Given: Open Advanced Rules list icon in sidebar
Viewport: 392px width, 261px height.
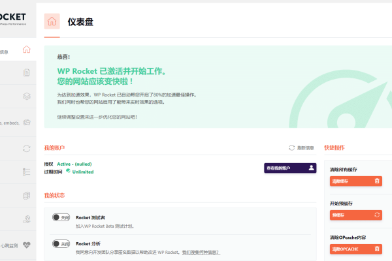Looking at the screenshot, I should click(x=26, y=172).
